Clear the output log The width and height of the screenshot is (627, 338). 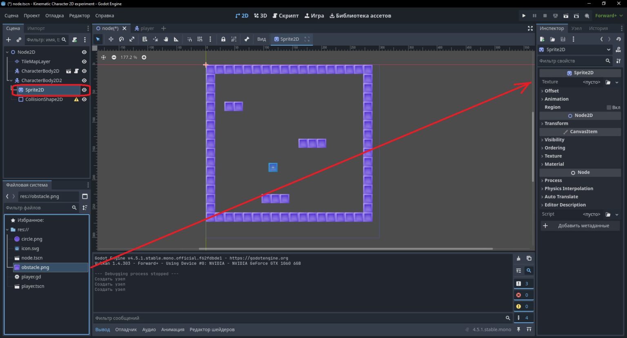point(518,258)
